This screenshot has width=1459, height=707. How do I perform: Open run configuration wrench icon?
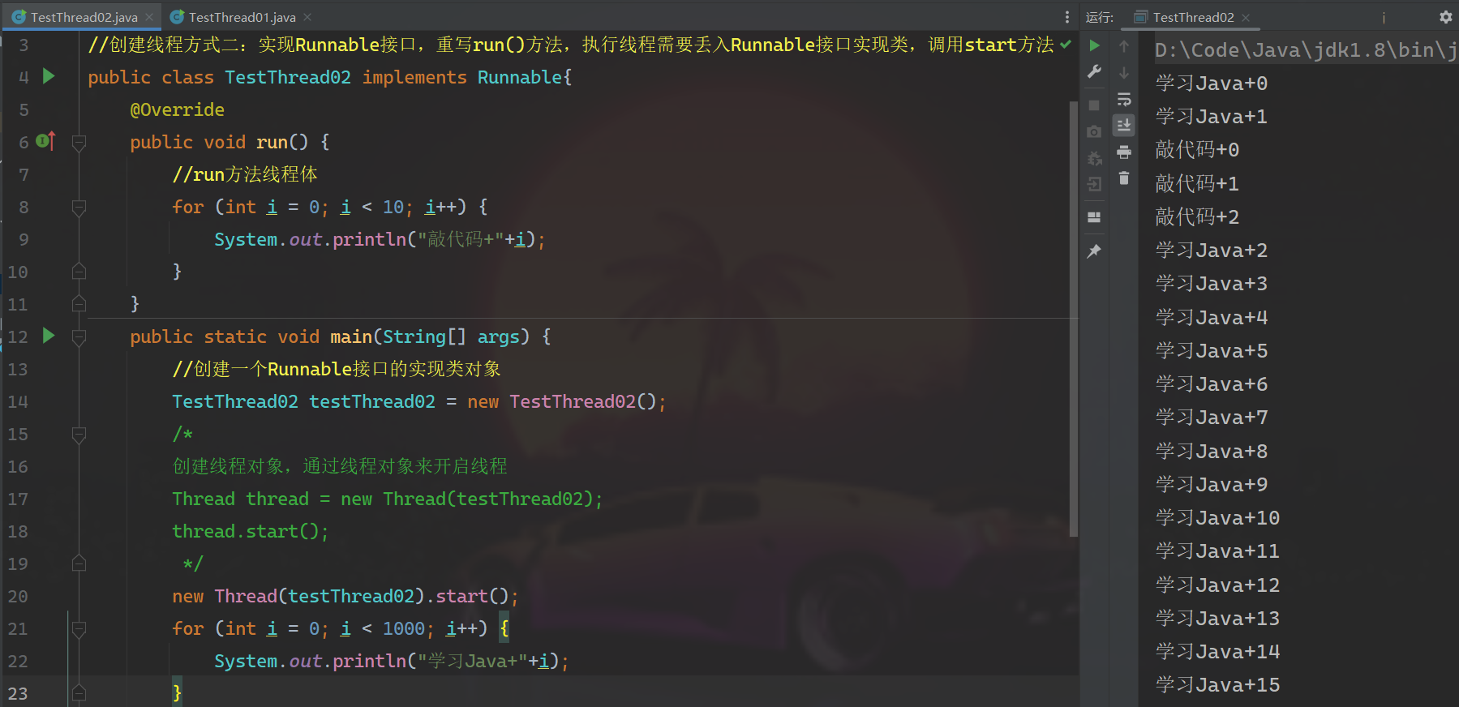pyautogui.click(x=1094, y=71)
